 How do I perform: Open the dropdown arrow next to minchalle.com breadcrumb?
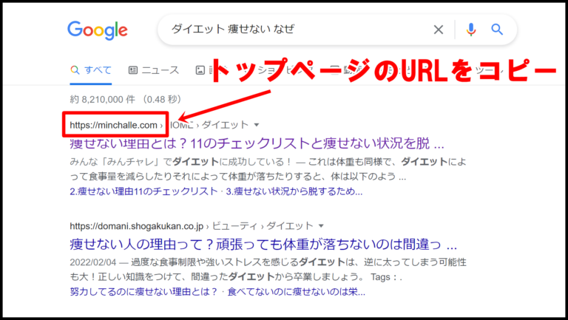point(257,125)
